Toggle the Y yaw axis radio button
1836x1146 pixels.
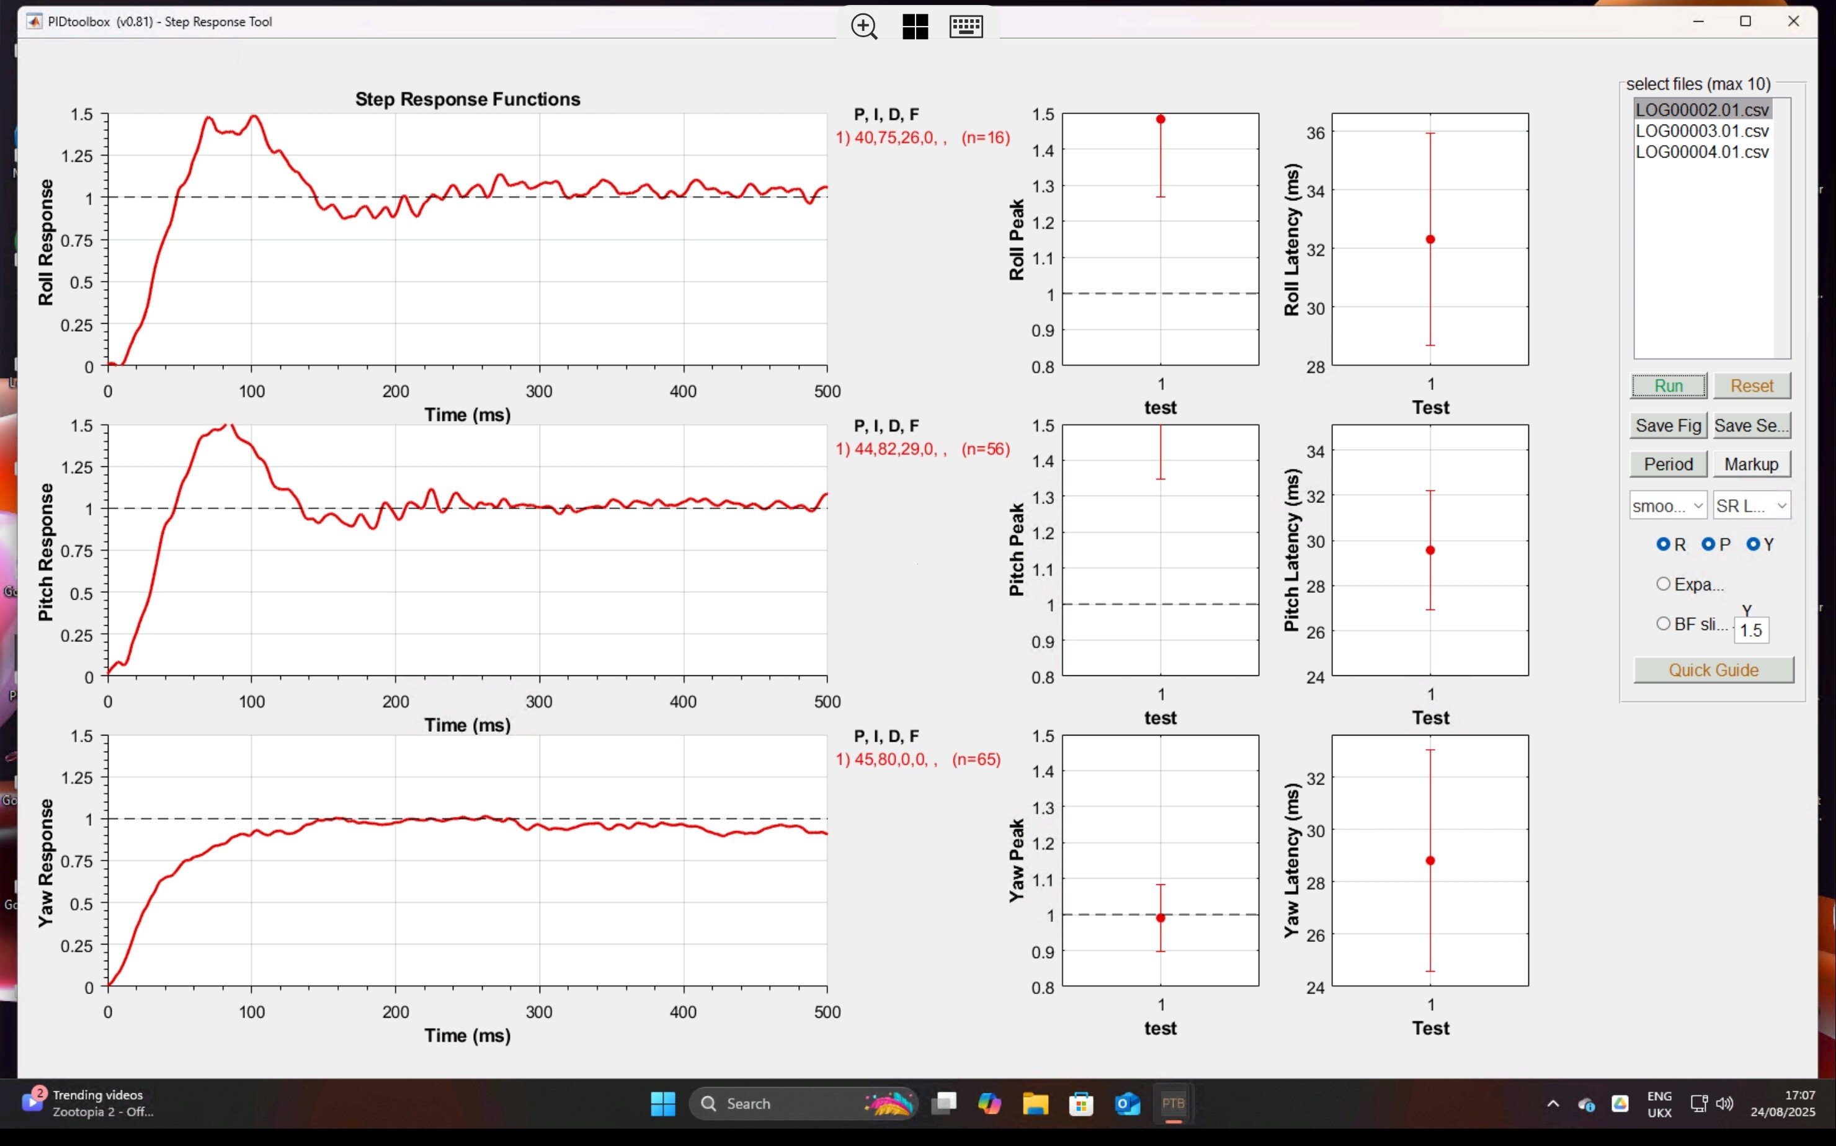click(x=1753, y=544)
